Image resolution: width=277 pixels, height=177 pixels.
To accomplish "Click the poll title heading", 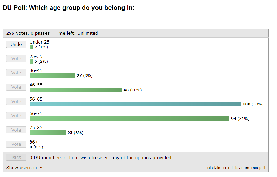I will (x=68, y=8).
